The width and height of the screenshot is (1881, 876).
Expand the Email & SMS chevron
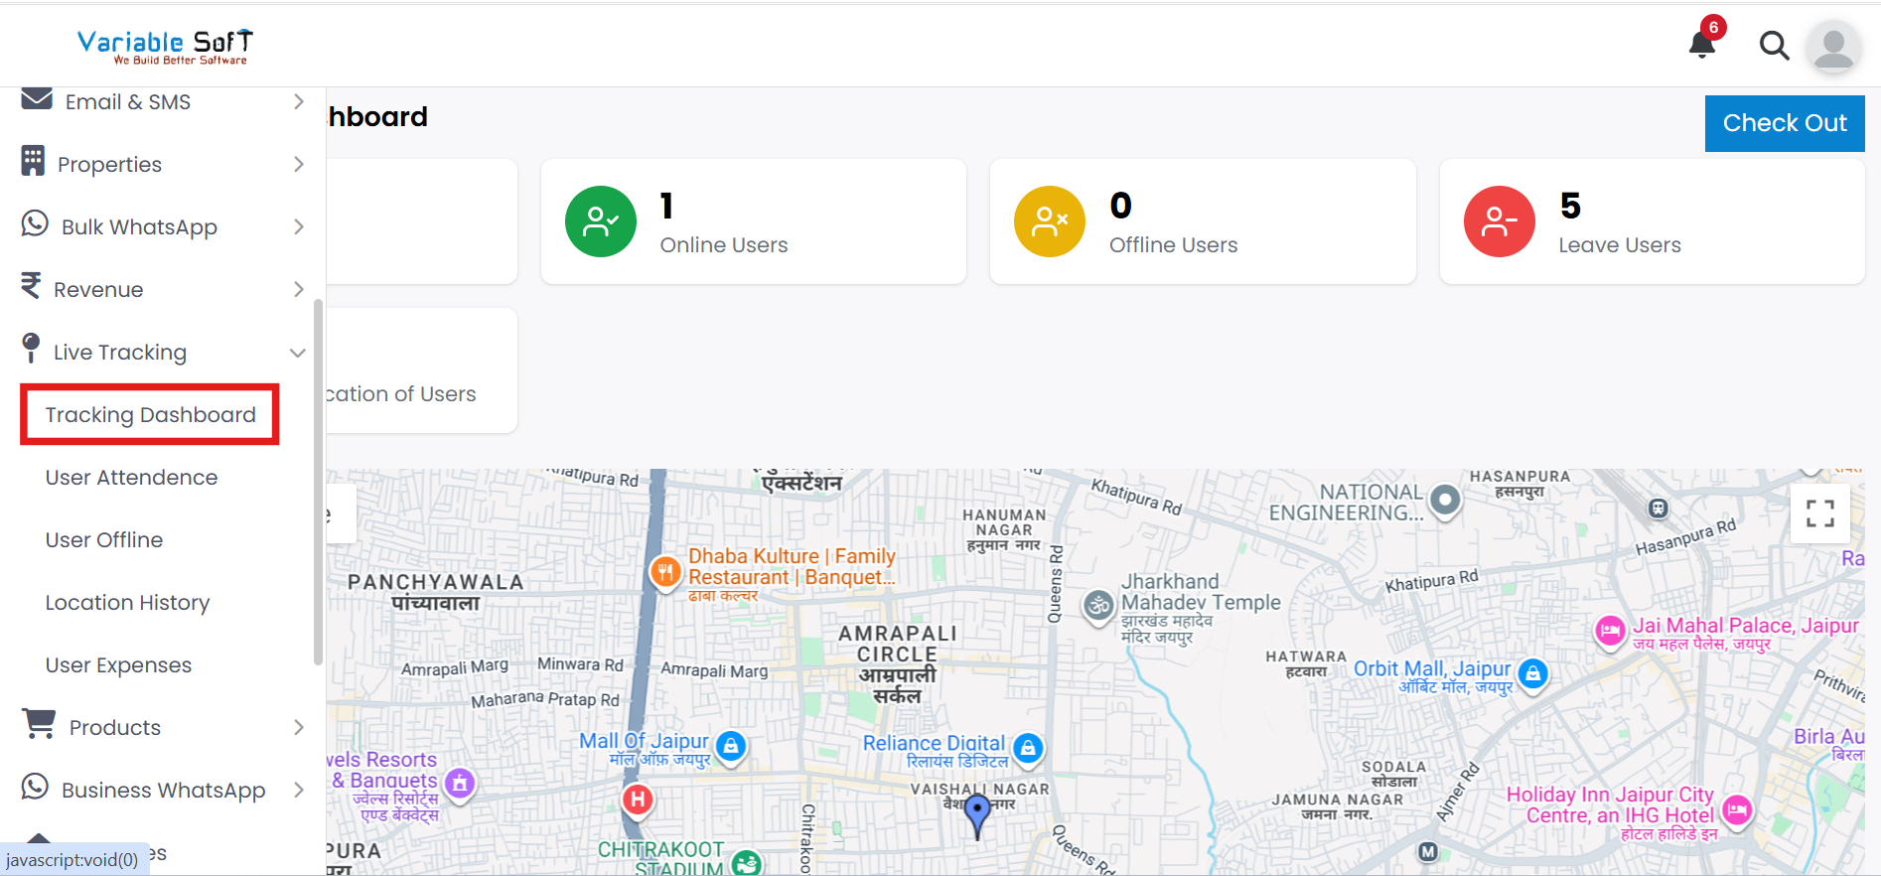click(299, 101)
